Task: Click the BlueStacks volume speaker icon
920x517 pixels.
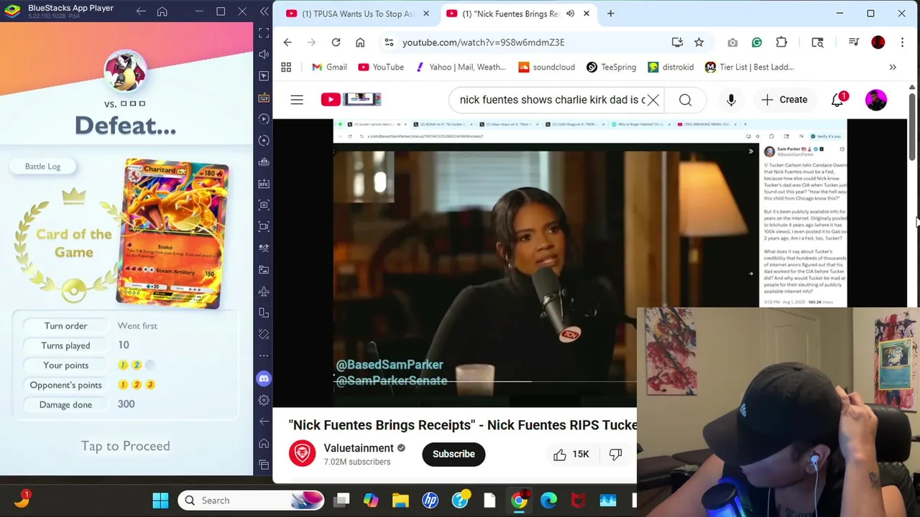Action: point(264,55)
